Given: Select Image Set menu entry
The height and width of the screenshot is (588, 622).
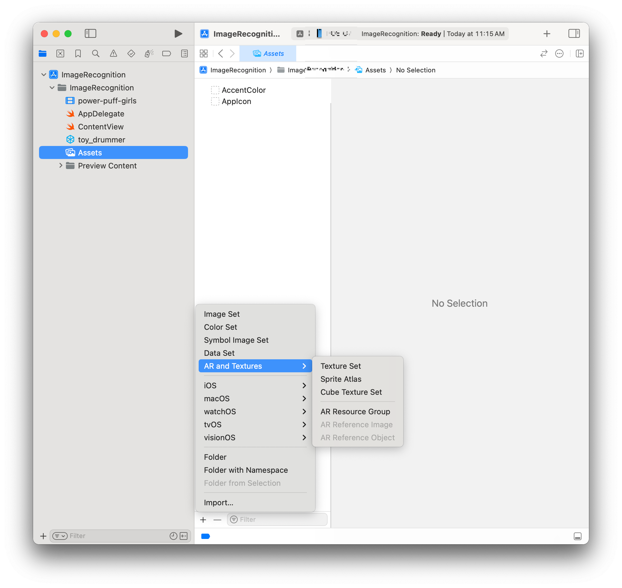Looking at the screenshot, I should coord(221,314).
